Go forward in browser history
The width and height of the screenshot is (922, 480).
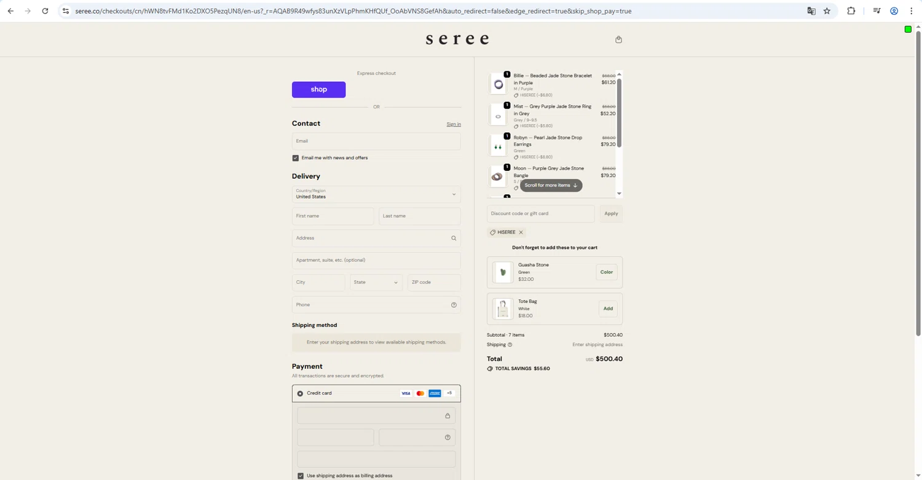click(x=28, y=11)
